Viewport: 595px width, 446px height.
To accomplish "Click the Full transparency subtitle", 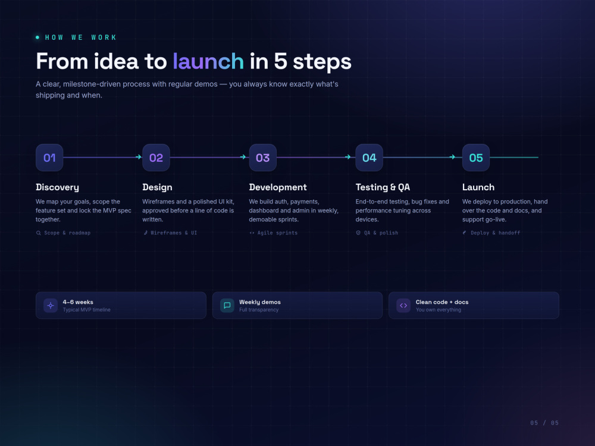I will click(259, 310).
